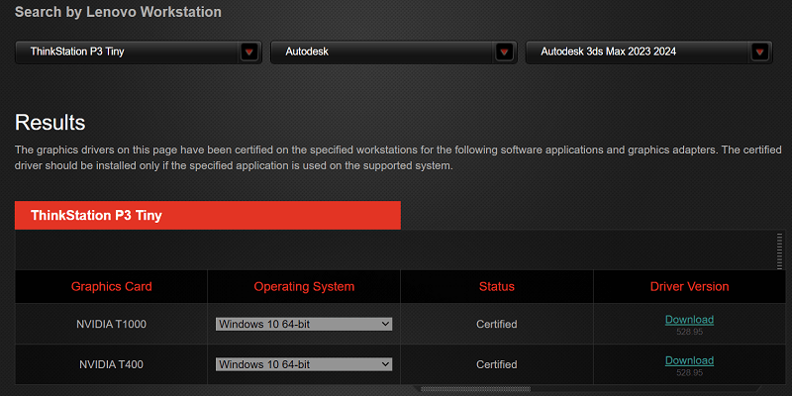
Task: Click version 528.95 under T1000 download
Action: click(x=689, y=333)
